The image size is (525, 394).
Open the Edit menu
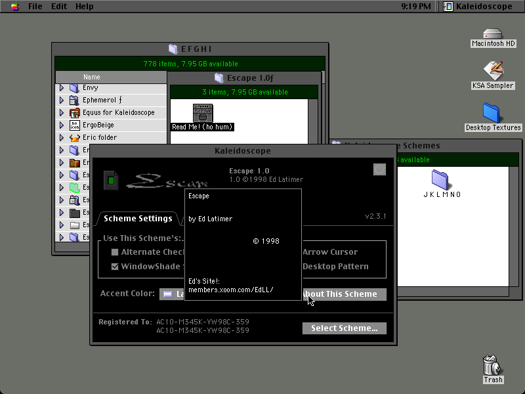[59, 7]
